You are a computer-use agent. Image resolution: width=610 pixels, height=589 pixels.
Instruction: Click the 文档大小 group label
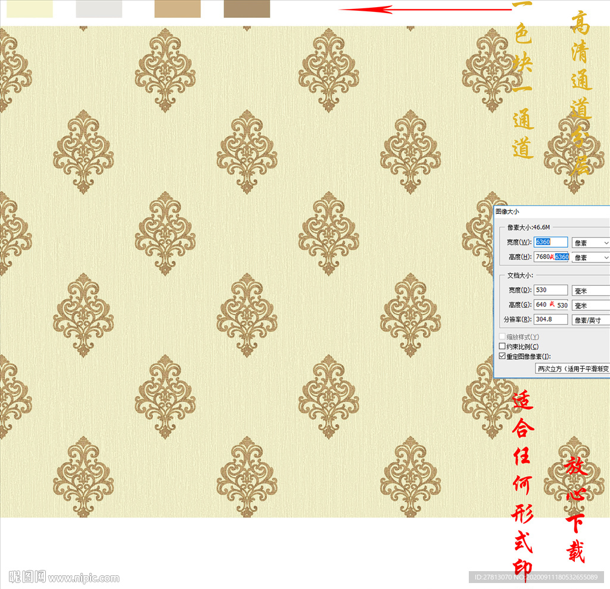pos(520,275)
